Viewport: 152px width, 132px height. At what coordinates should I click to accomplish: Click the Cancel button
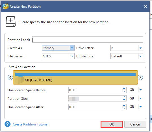pyautogui.click(x=135, y=124)
